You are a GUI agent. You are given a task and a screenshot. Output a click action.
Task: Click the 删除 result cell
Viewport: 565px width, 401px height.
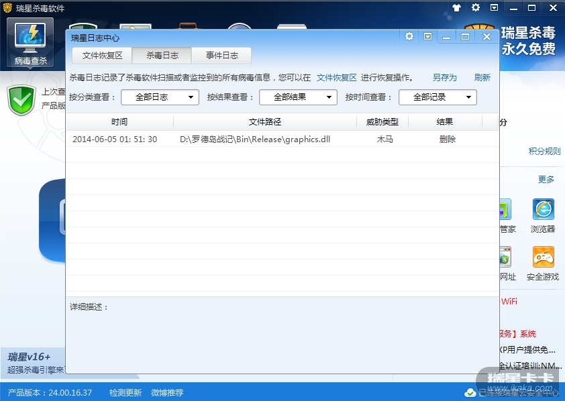pos(448,139)
